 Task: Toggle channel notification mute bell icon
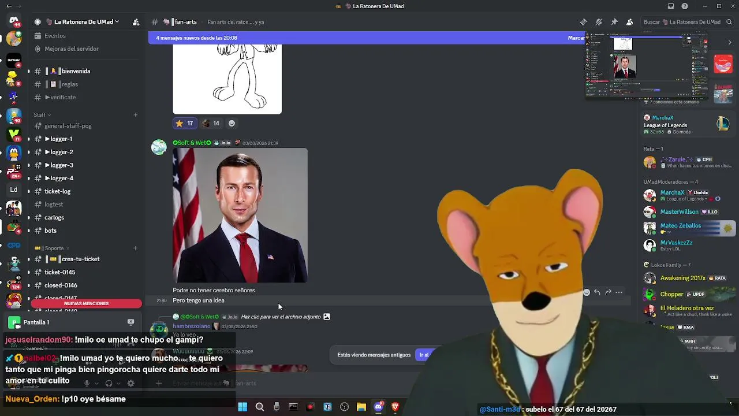coord(599,22)
